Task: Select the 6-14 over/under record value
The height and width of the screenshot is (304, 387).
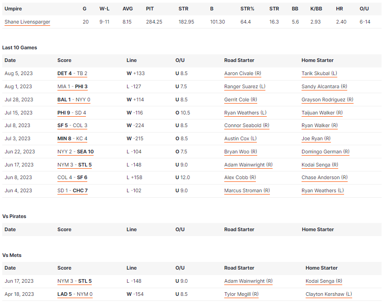Action: tap(365, 22)
